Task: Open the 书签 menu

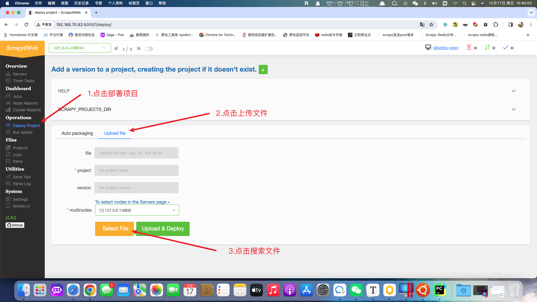Action: 98,3
